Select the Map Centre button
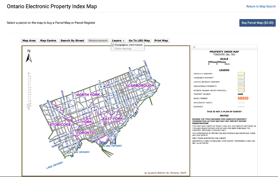 point(48,40)
